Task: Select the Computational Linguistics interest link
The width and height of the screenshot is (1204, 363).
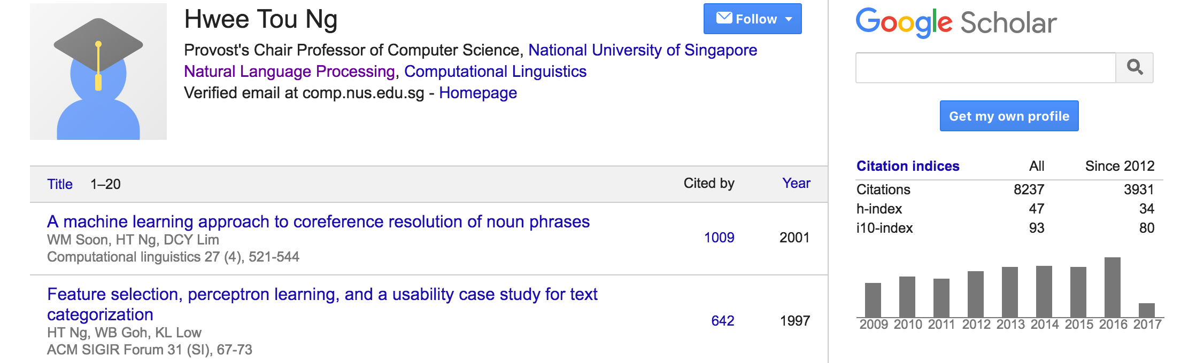Action: [495, 72]
